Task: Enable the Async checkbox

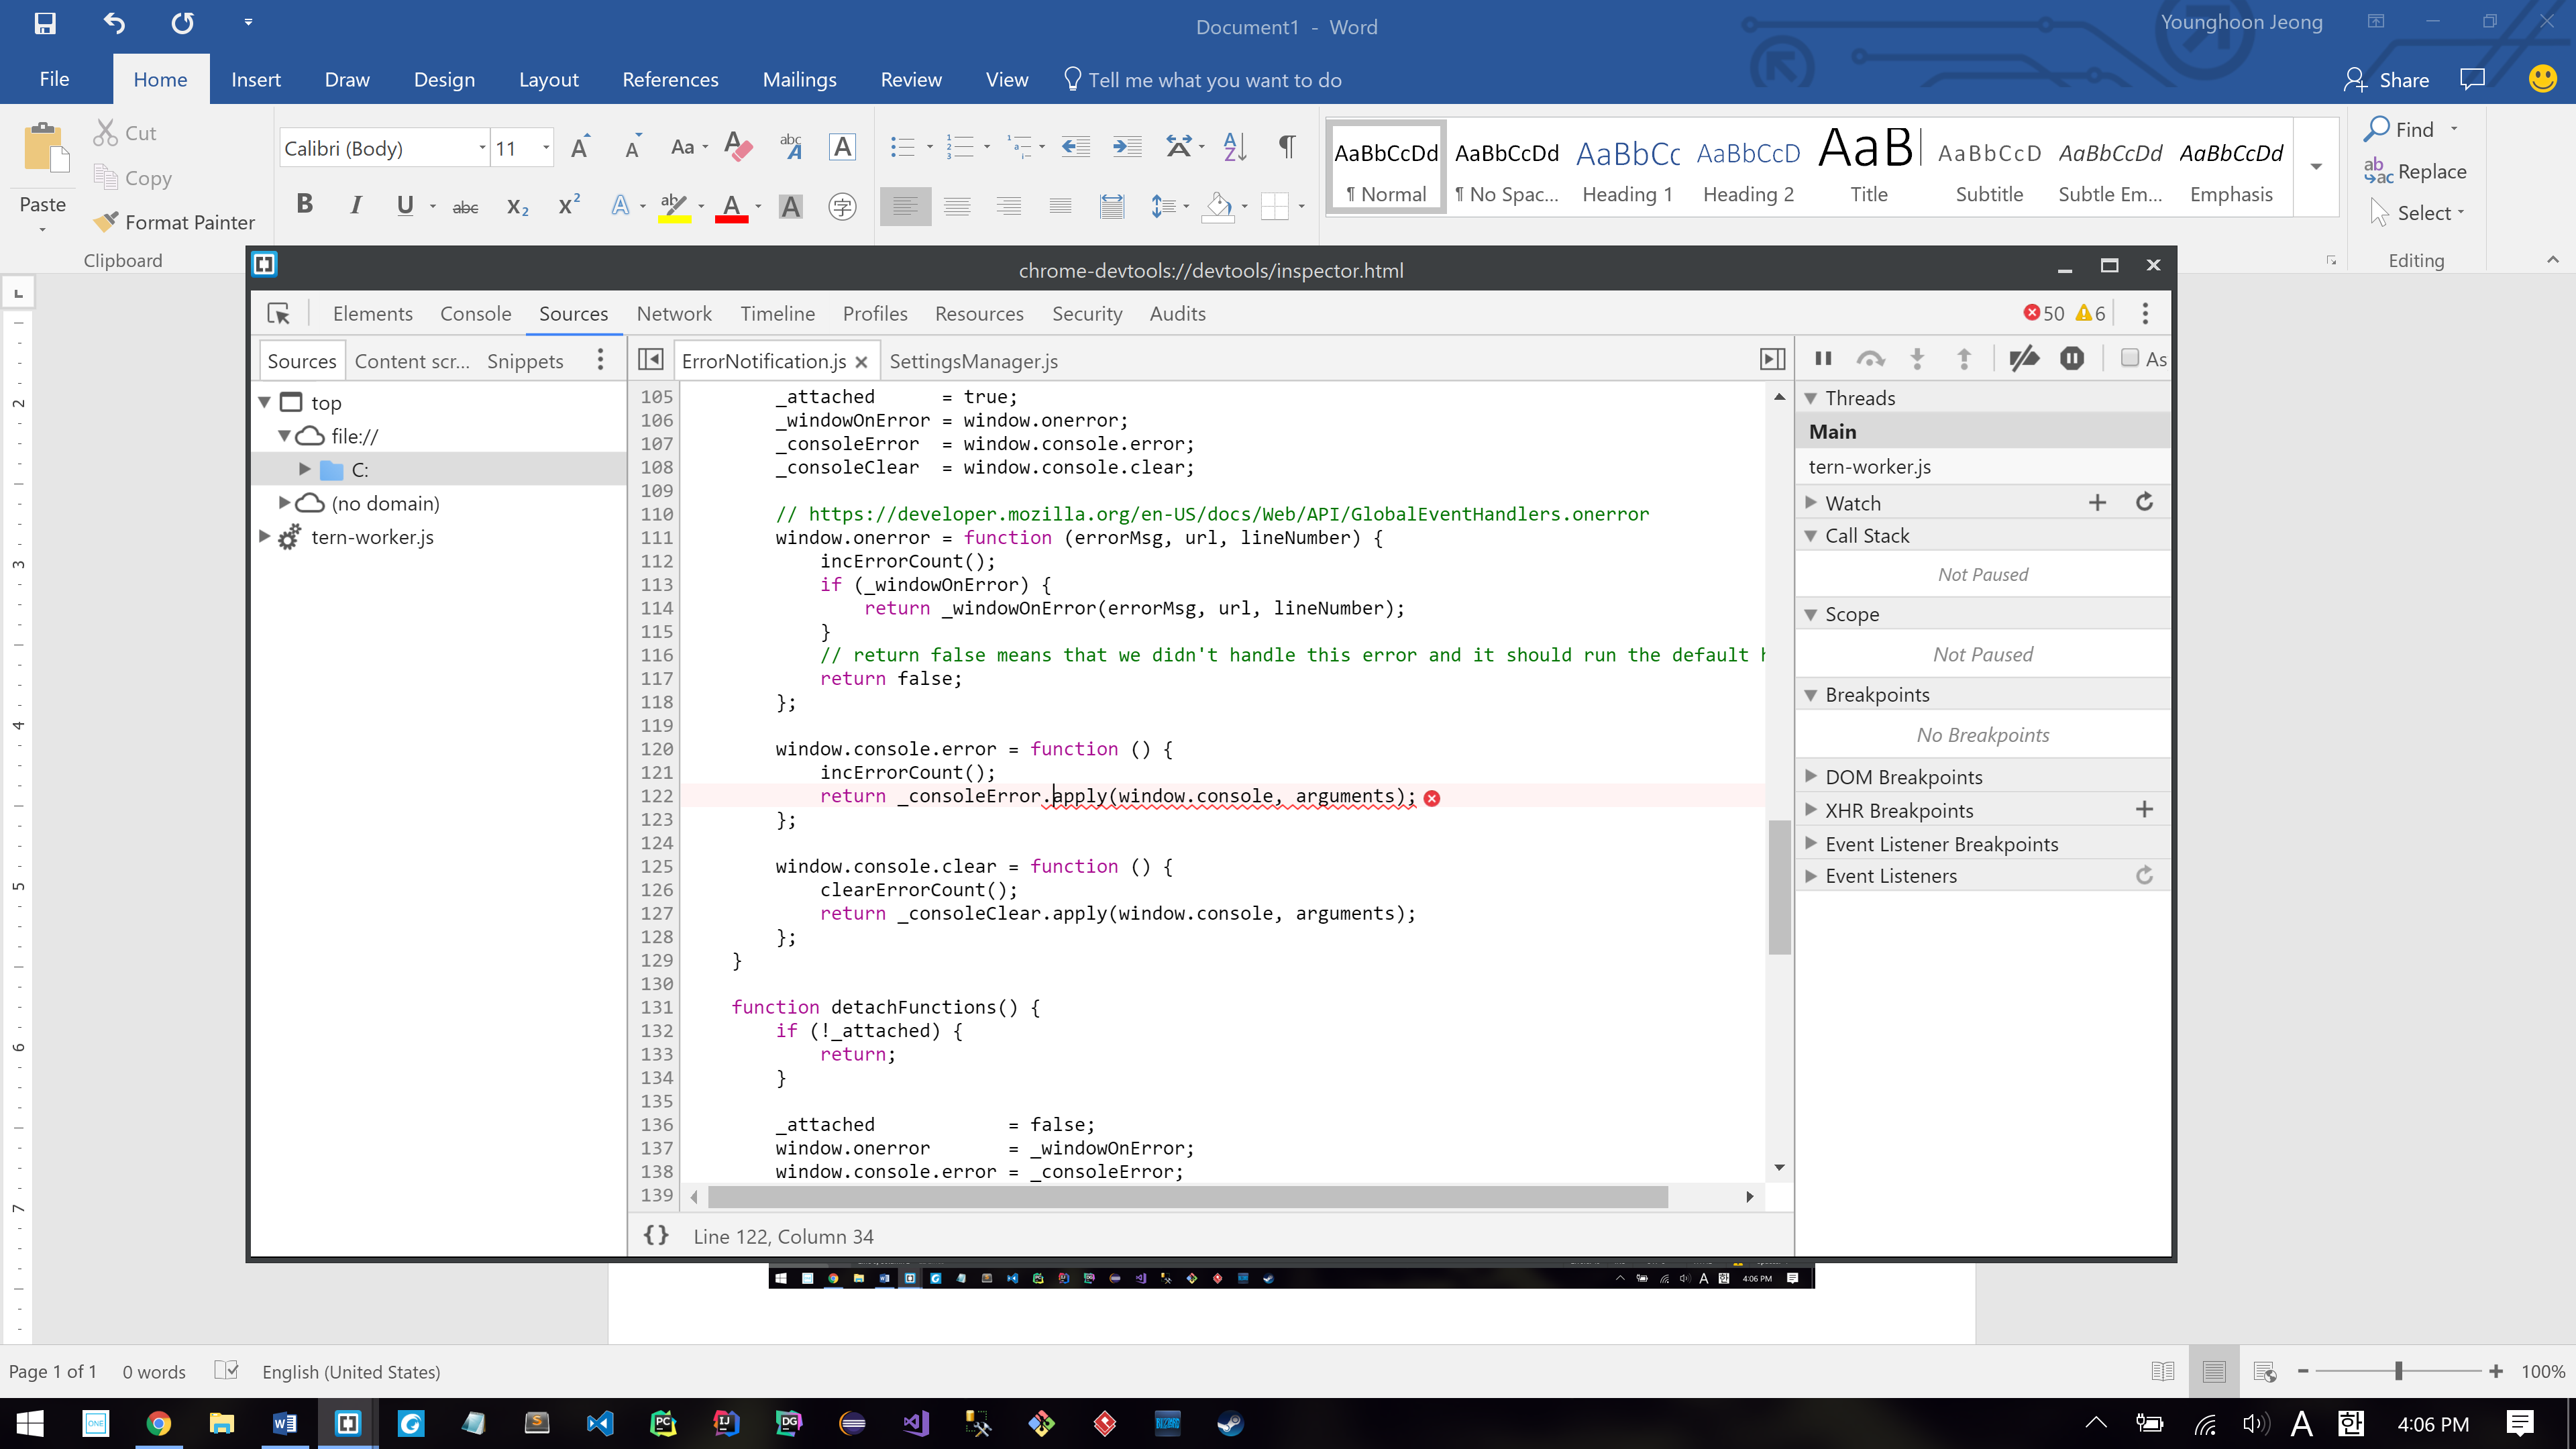Action: [x=2129, y=359]
